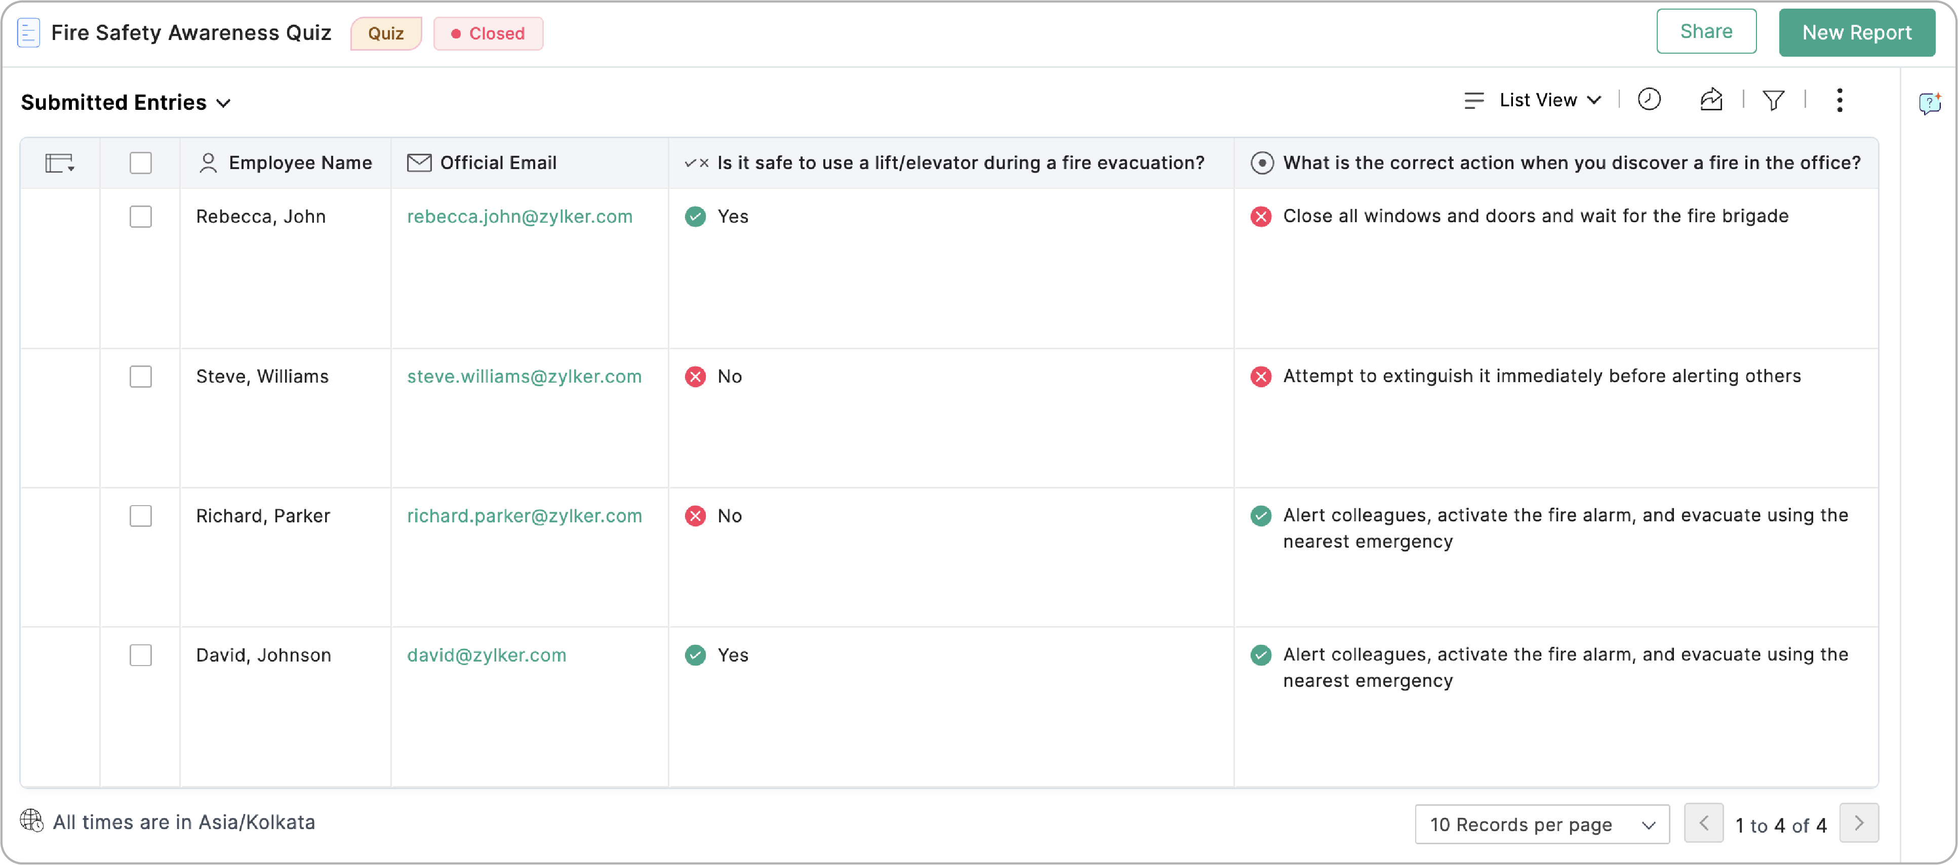Go to previous page arrow
The image size is (1958, 865).
[1703, 823]
